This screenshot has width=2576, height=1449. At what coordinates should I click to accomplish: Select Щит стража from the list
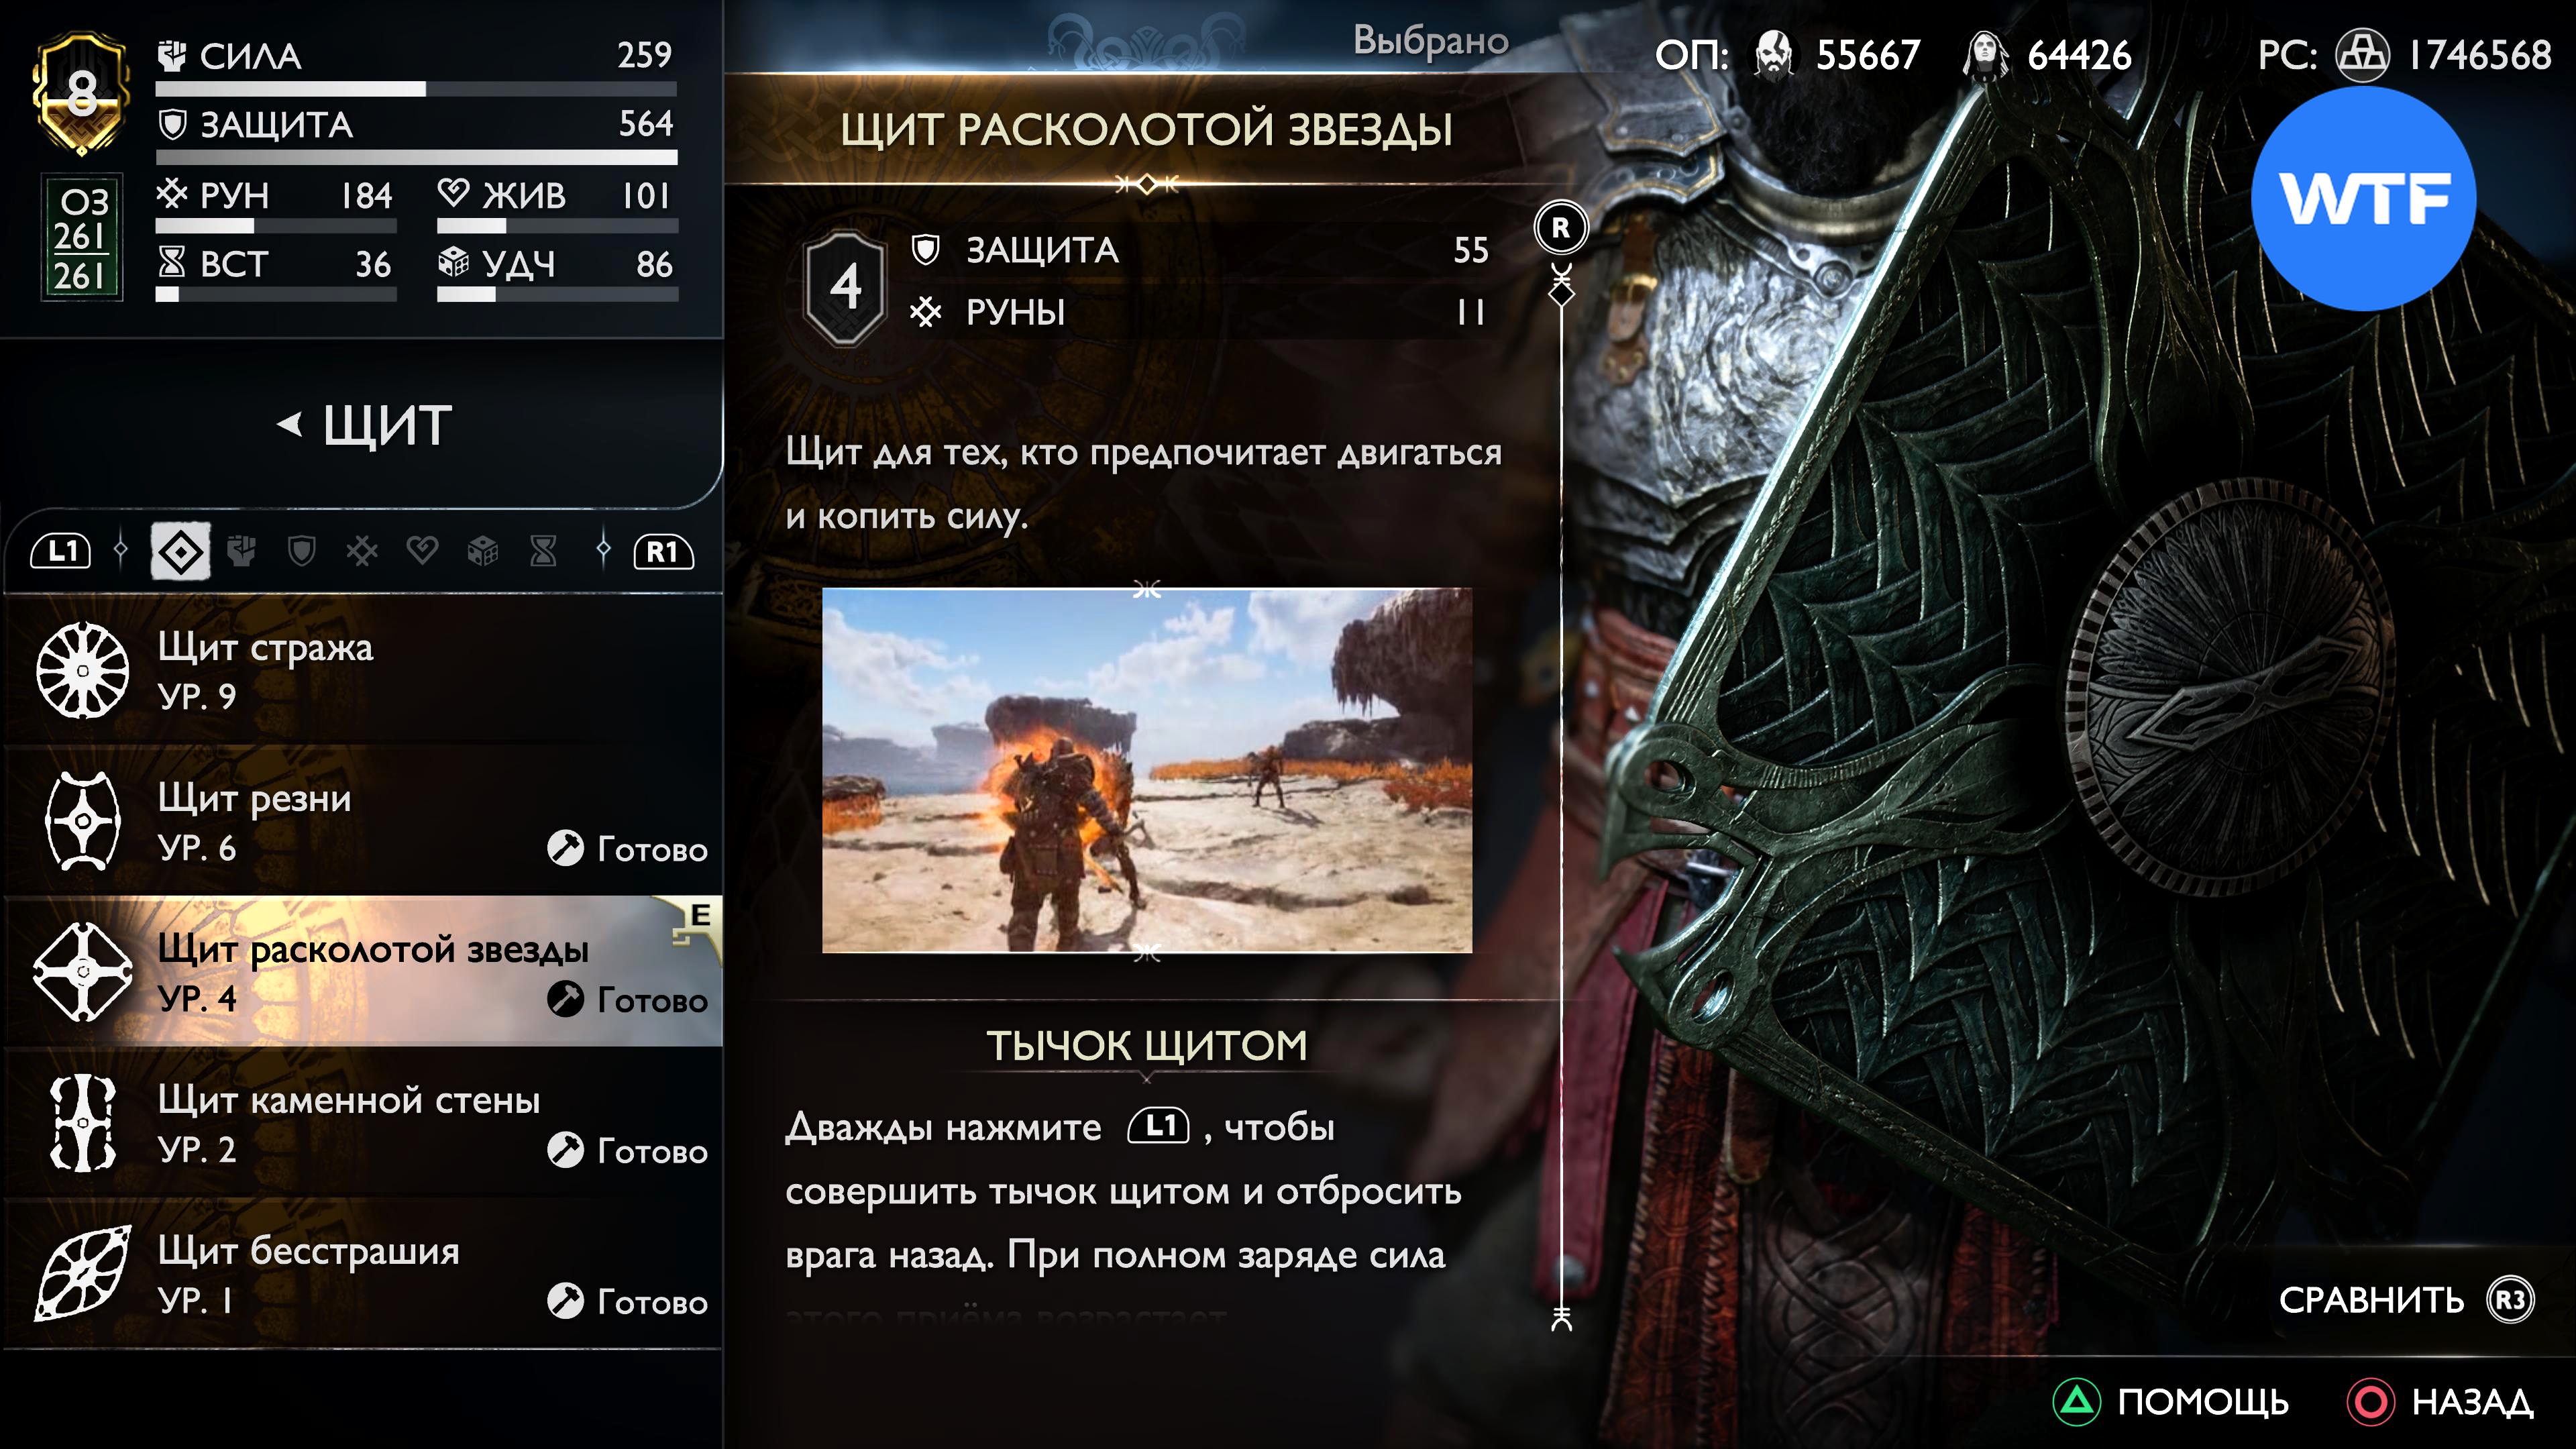tap(363, 670)
